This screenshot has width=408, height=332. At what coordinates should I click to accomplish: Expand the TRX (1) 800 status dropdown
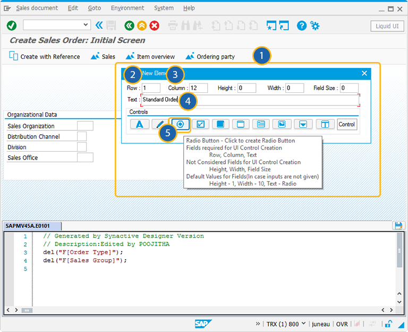tap(303, 324)
